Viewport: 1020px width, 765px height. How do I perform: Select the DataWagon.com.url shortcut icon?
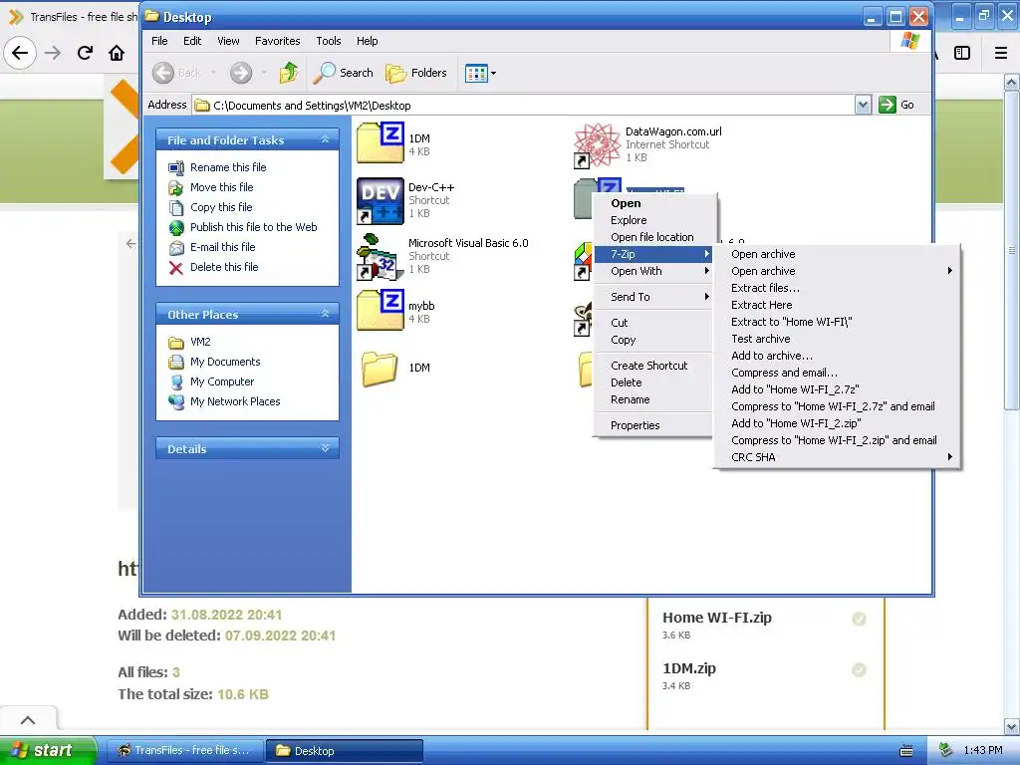[x=598, y=144]
